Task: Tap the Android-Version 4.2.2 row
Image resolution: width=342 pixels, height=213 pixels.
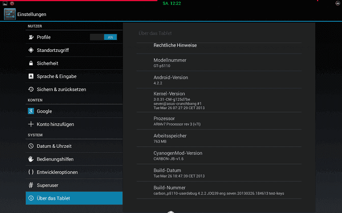Action: pyautogui.click(x=219, y=79)
